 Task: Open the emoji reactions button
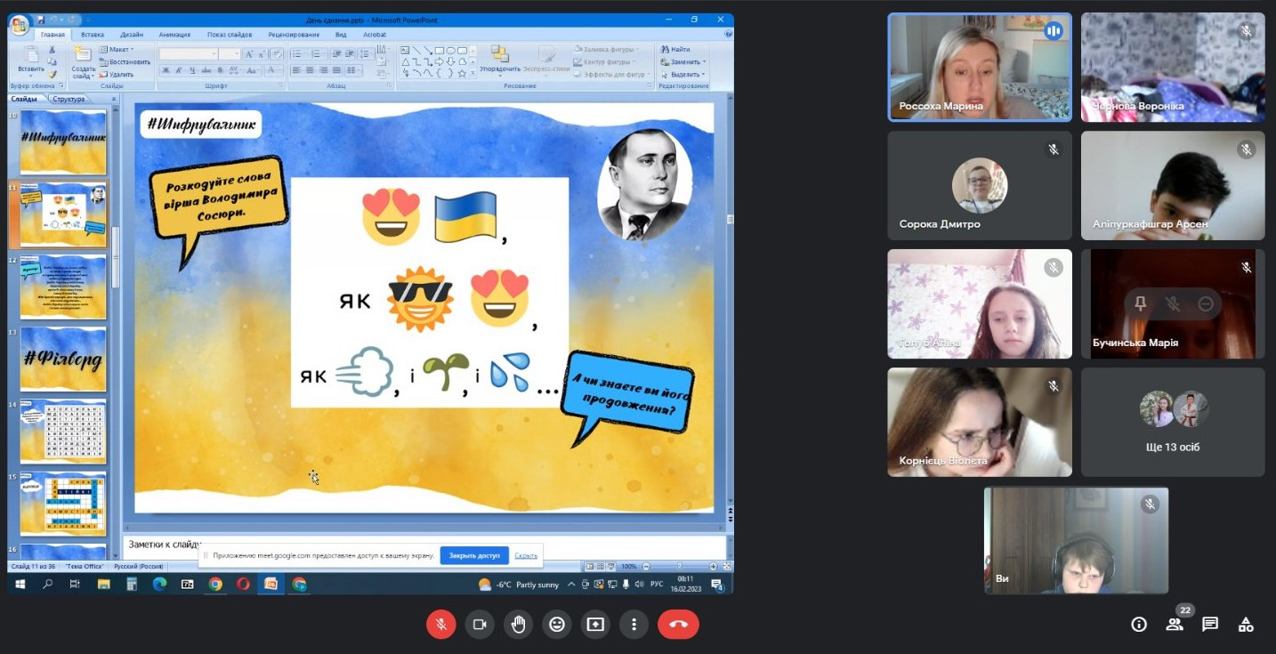[557, 625]
